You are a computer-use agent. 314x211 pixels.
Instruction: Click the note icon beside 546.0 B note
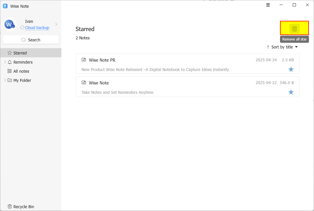pos(84,82)
